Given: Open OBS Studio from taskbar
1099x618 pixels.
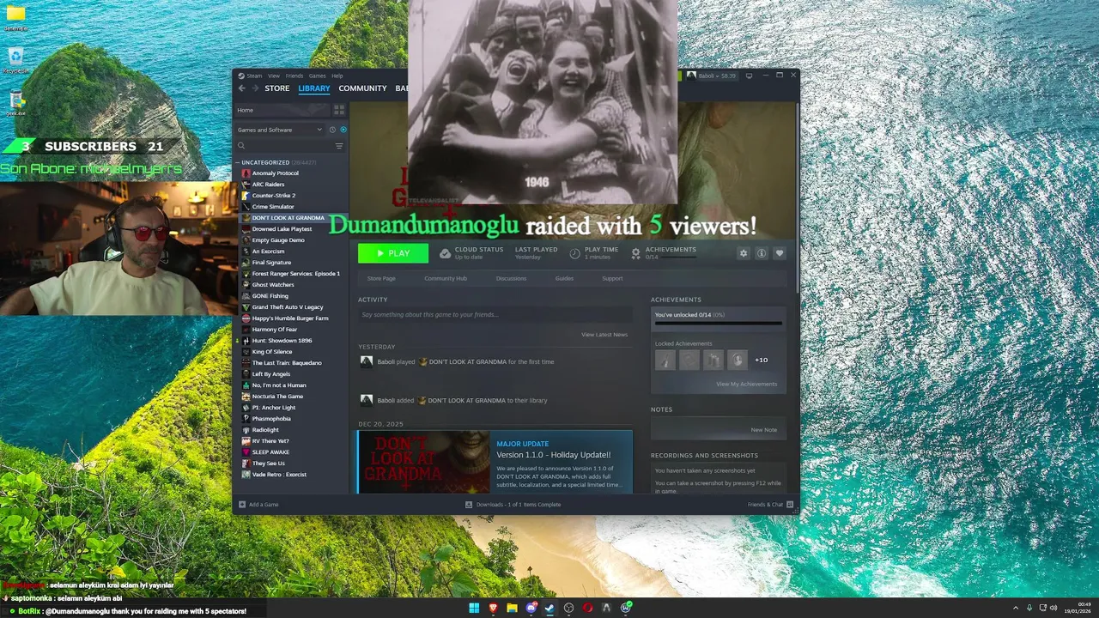Looking at the screenshot, I should pyautogui.click(x=568, y=608).
